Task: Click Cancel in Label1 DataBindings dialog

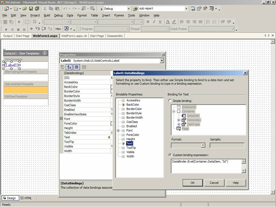Action: coord(214,183)
